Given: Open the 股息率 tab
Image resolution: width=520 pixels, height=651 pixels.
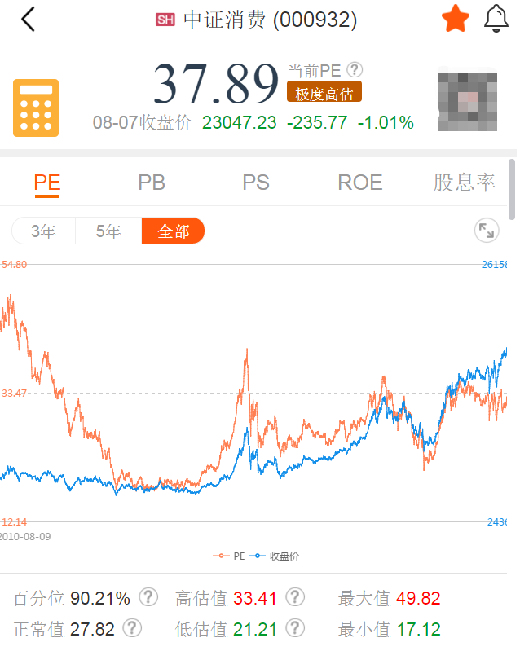Looking at the screenshot, I should [464, 183].
